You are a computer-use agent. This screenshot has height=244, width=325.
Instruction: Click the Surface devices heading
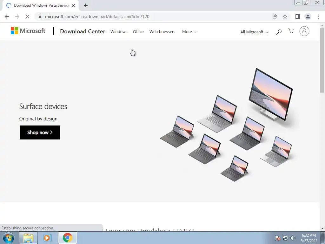(x=43, y=106)
